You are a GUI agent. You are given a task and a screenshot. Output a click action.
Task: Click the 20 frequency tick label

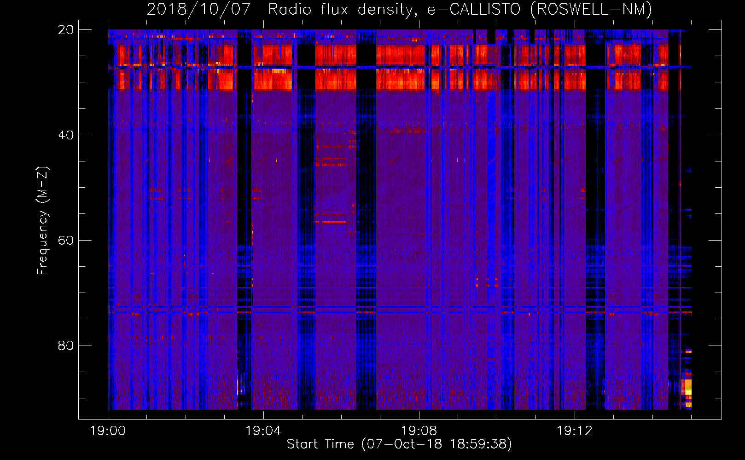click(66, 30)
